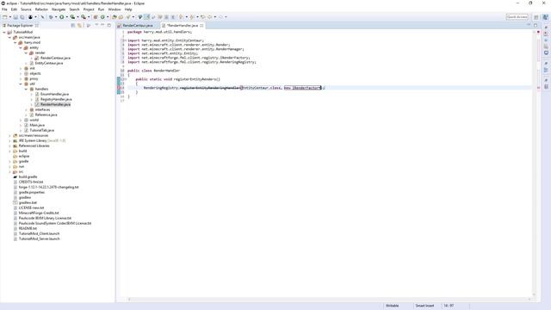Image resolution: width=551 pixels, height=310 pixels.
Task: Click the New Java Class toolbar icon
Action: coord(102,17)
